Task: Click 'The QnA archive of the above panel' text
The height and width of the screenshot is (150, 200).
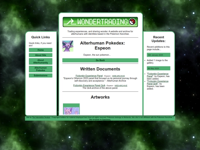Action: pyautogui.click(x=100, y=88)
